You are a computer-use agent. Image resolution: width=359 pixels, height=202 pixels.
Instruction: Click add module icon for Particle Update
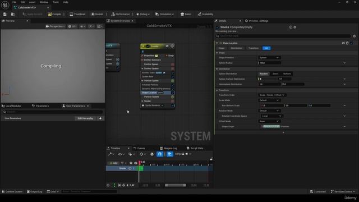(173, 97)
